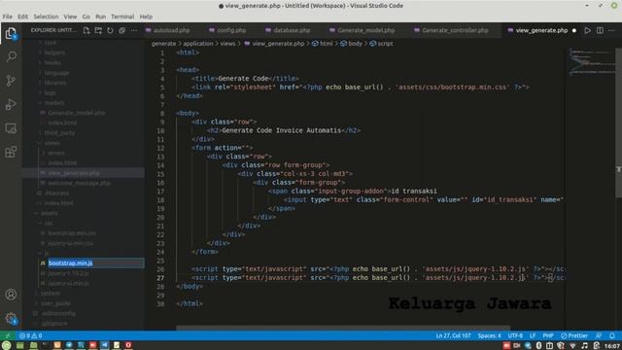Open the Linux Mint start menu

pyautogui.click(x=7, y=345)
